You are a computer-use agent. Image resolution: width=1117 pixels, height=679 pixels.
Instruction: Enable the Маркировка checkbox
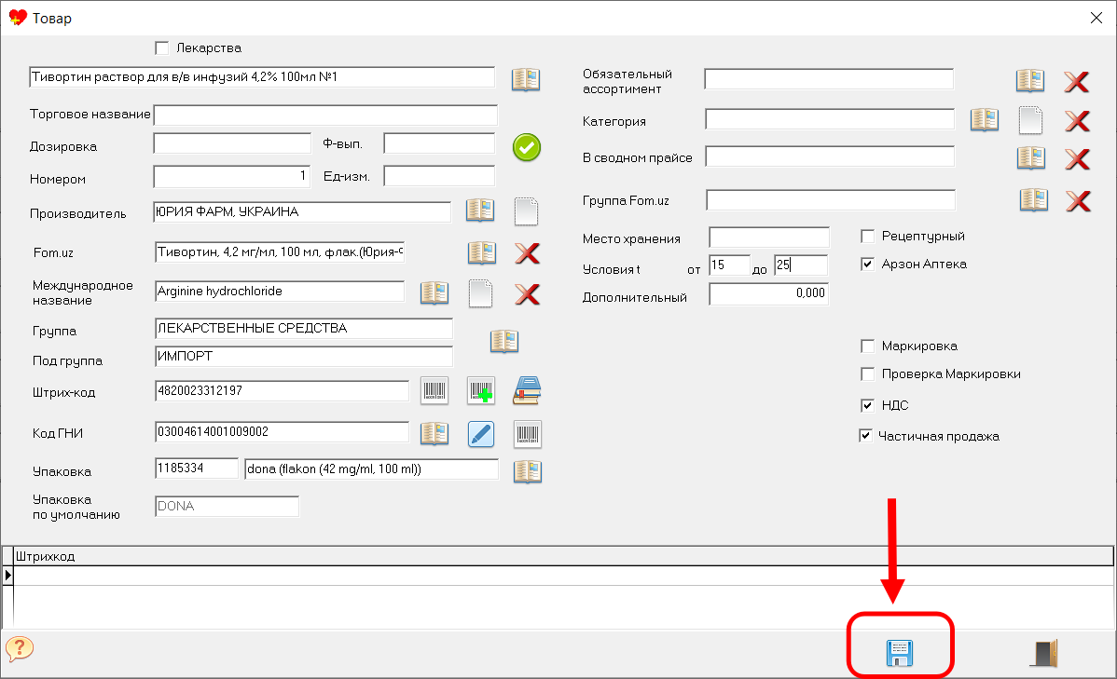click(x=868, y=346)
